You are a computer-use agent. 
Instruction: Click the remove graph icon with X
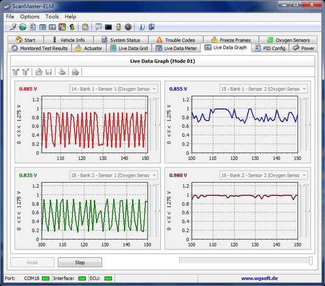[26, 72]
